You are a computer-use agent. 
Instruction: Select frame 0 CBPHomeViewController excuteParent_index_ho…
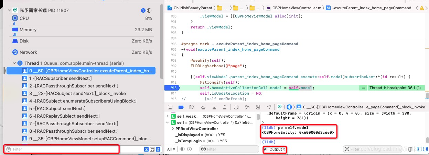[81, 71]
